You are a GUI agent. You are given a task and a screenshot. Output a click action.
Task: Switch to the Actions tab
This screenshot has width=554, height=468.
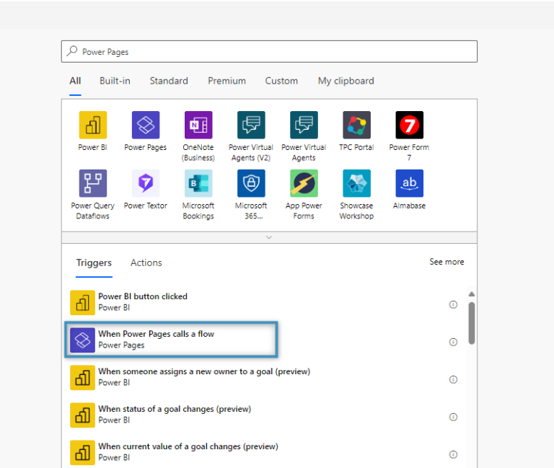pyautogui.click(x=146, y=262)
